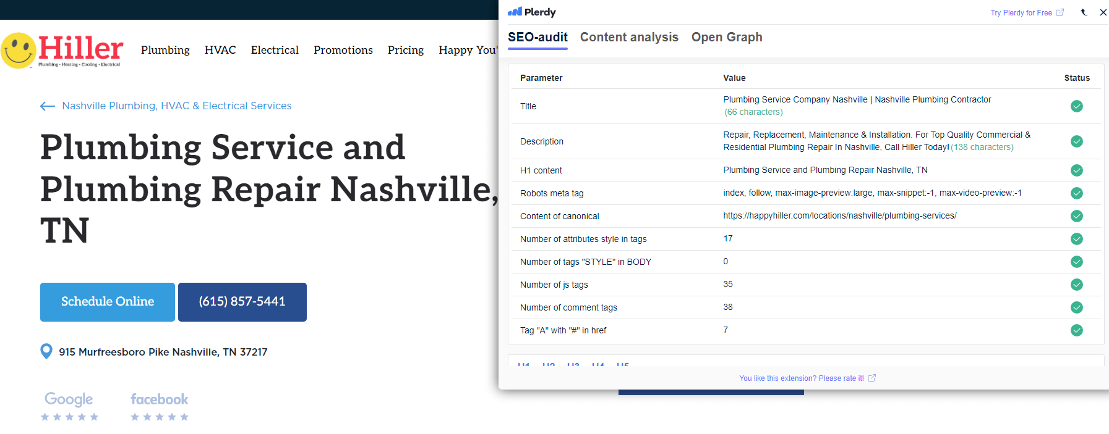Viewport: 1109px width, 434px height.
Task: Click status check for attributes style in tags
Action: point(1077,239)
